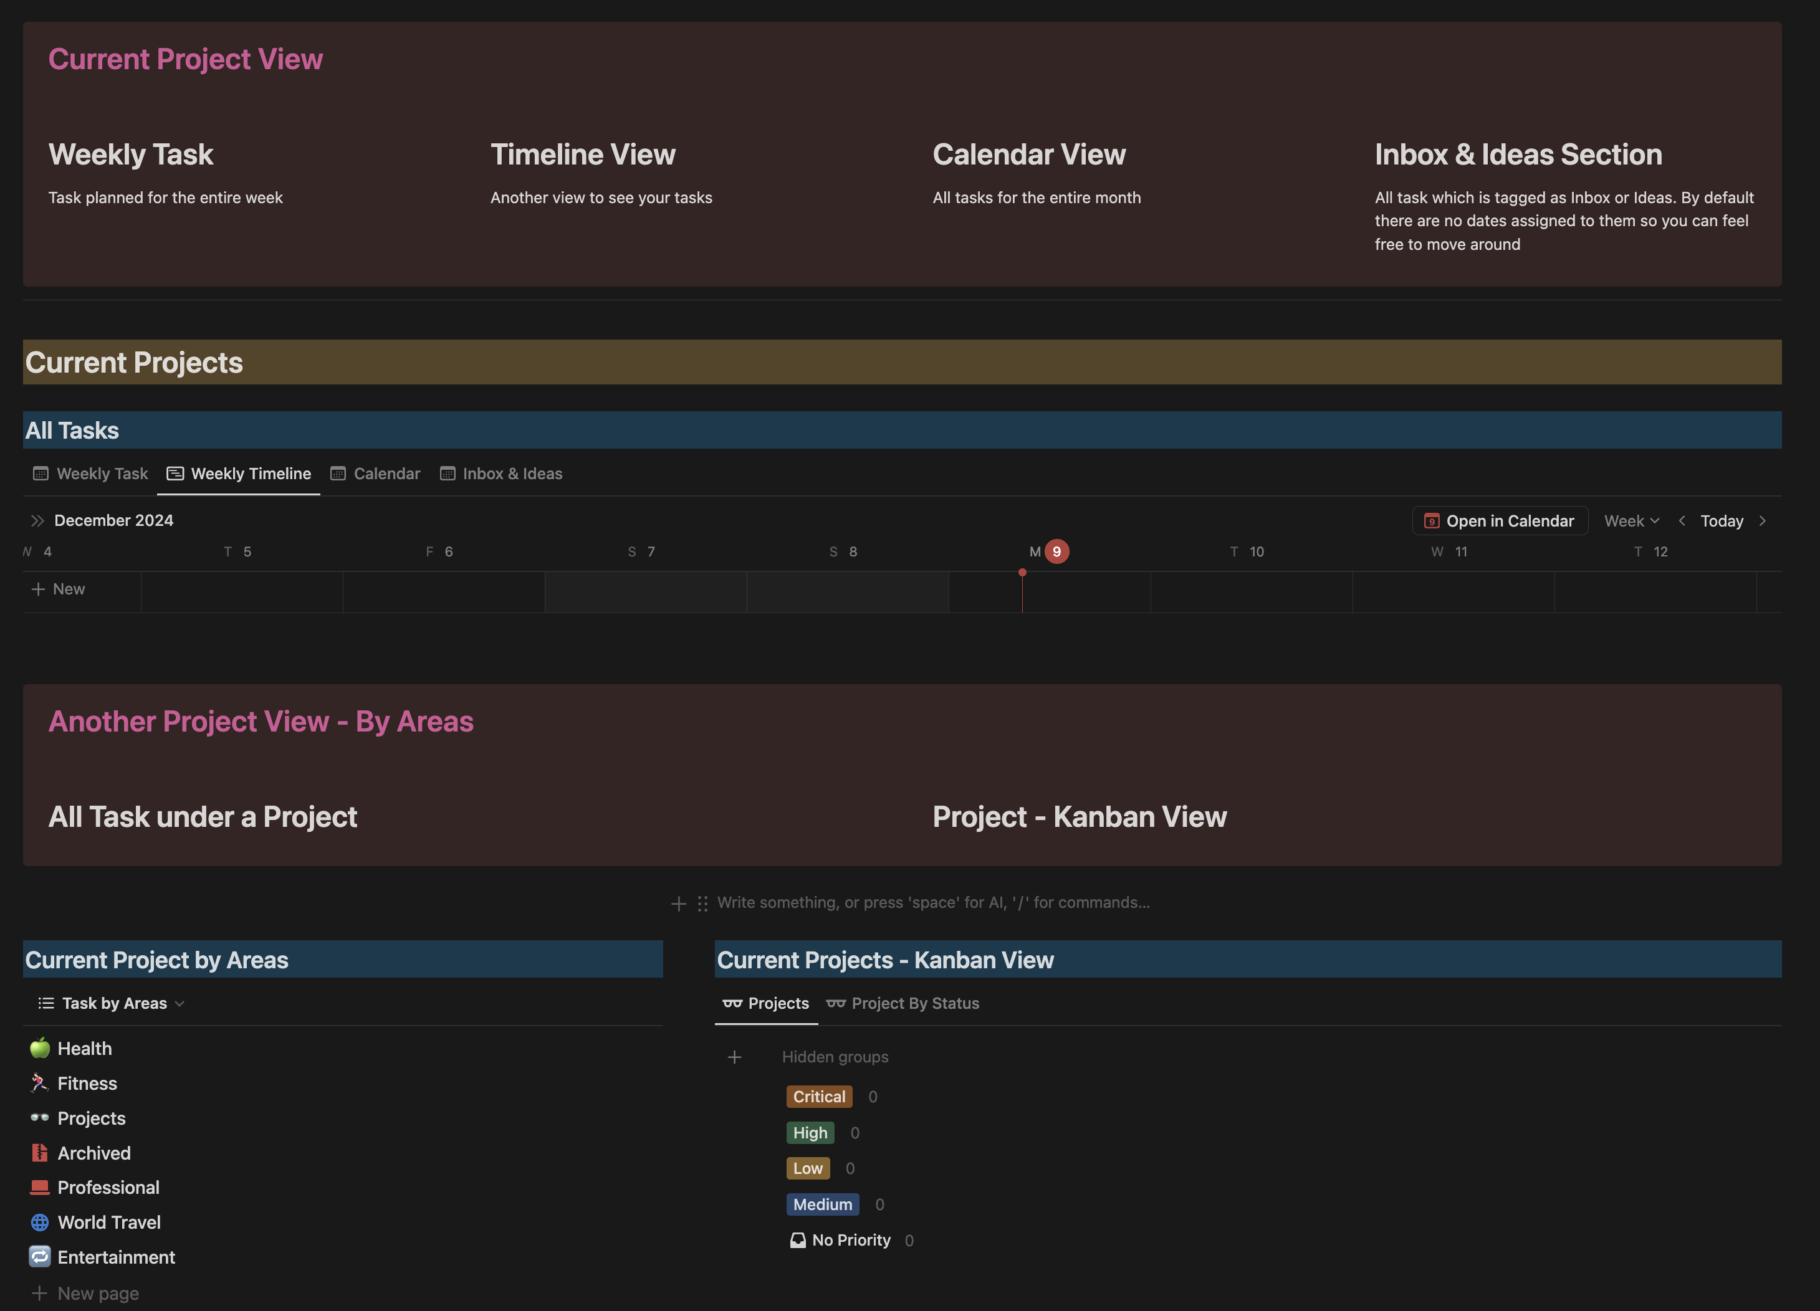This screenshot has height=1311, width=1820.
Task: Click the Fitness runner icon
Action: coord(39,1083)
